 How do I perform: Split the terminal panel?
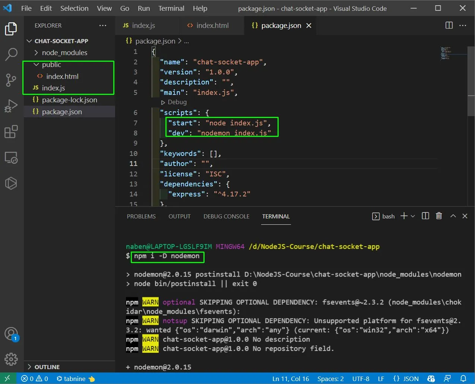click(425, 216)
